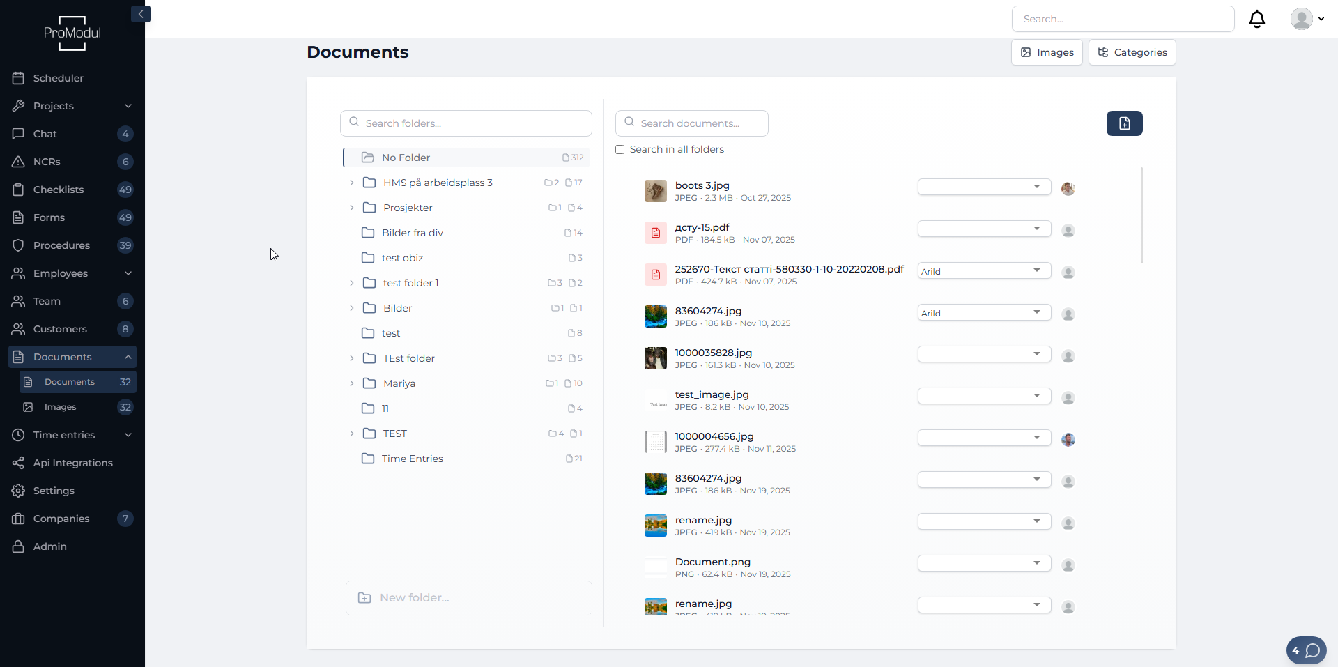Open the user profile dropdown menu
Image resolution: width=1338 pixels, height=667 pixels.
click(x=1307, y=19)
